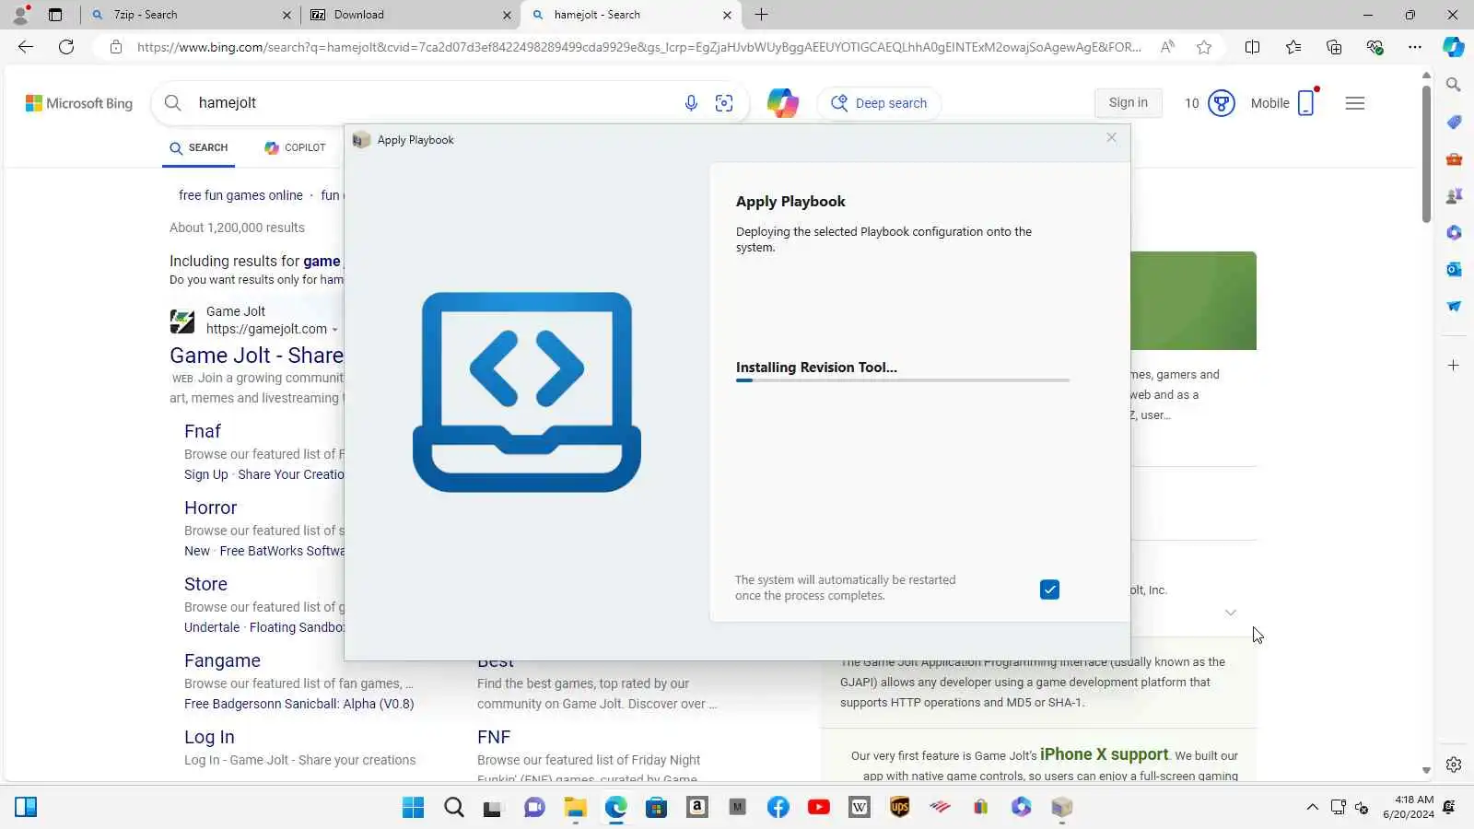
Task: Switch to the Bing COPILOT tab
Action: tap(295, 147)
